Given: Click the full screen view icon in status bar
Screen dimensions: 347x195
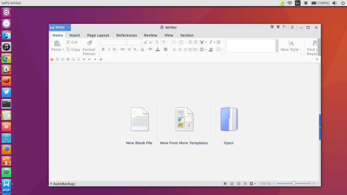Looking at the screenshot, I should [225, 183].
